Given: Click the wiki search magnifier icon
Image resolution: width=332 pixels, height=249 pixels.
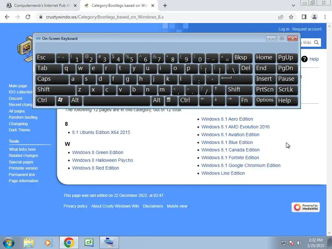Looking at the screenshot, I should [316, 42].
